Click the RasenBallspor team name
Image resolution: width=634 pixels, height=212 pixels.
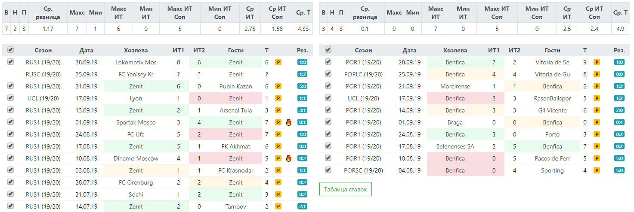click(552, 98)
